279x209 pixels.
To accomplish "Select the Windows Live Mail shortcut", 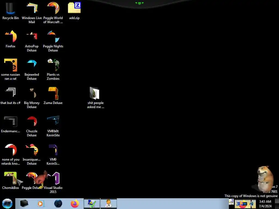I will point(32,13).
